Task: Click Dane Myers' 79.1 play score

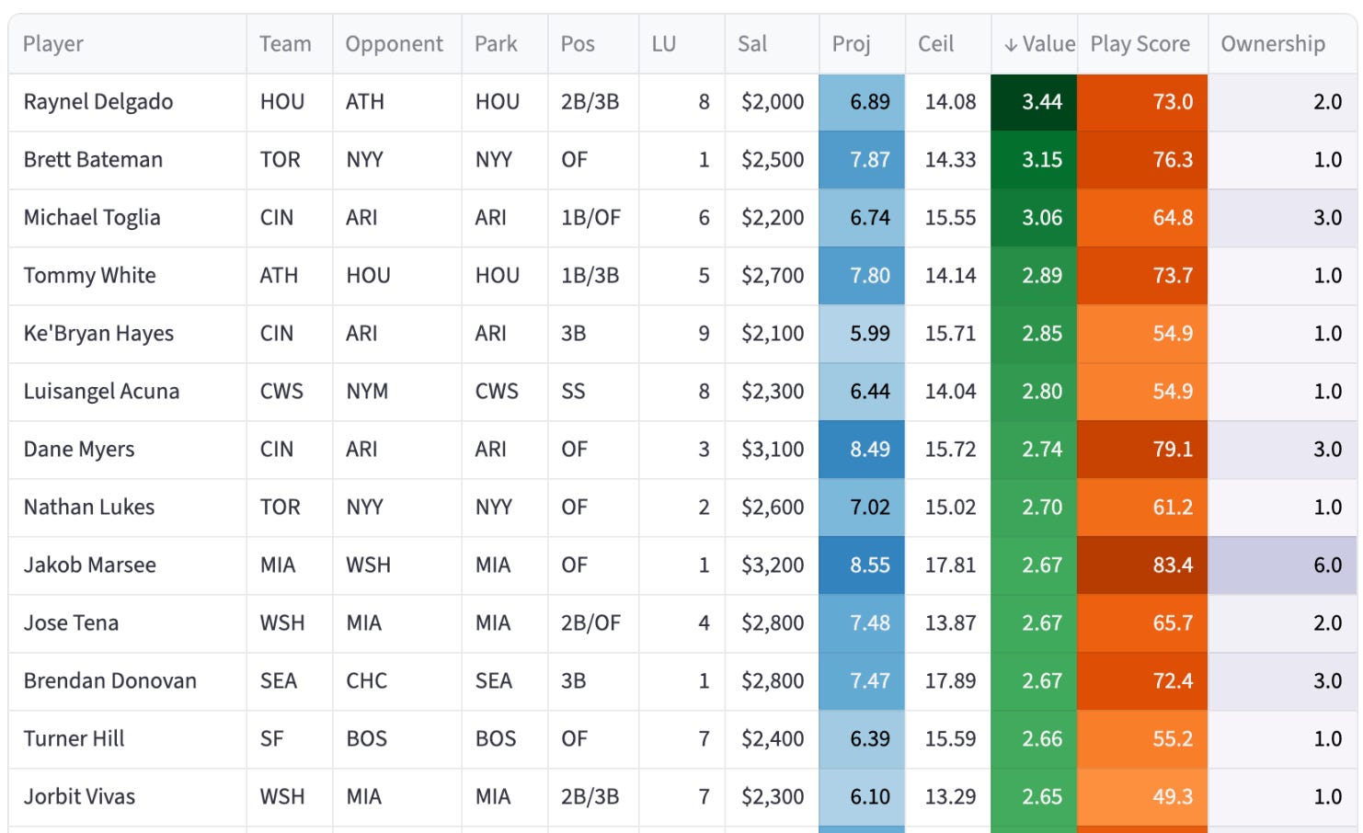Action: click(x=1142, y=450)
